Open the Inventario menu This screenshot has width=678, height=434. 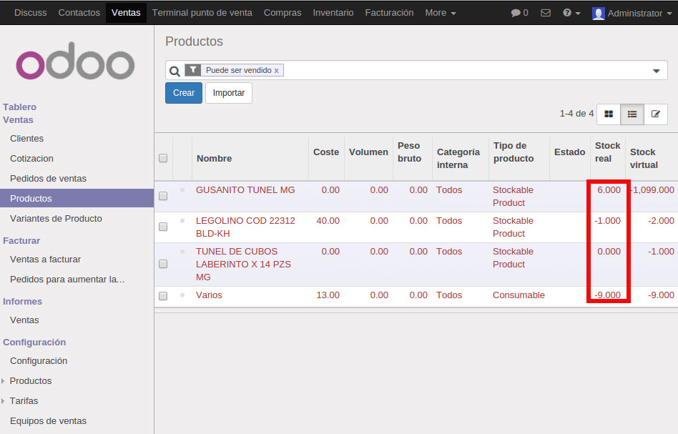click(x=333, y=13)
